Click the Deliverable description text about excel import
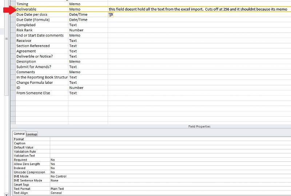Image resolution: width=291 pixels, height=196 pixels. click(198, 9)
